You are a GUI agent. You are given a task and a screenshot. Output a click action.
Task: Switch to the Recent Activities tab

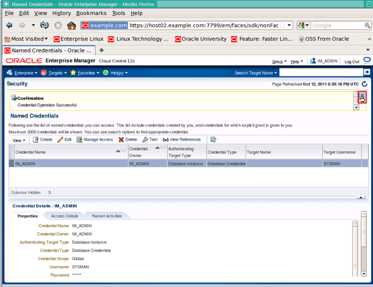[x=107, y=216]
